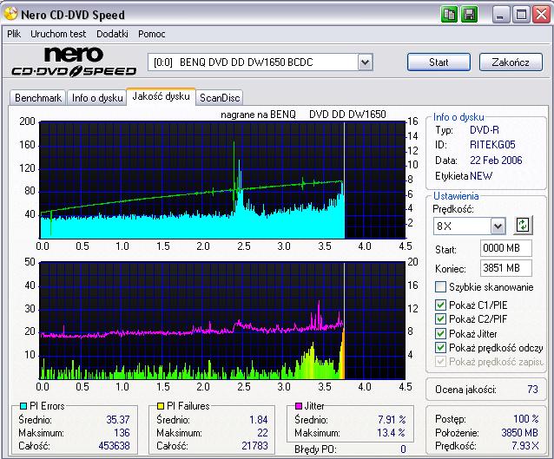The width and height of the screenshot is (554, 459).
Task: Click the PI Errors total 453638
Action: (x=114, y=446)
